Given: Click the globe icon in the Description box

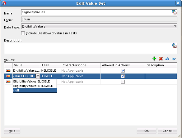Looking at the screenshot, I should pyautogui.click(x=174, y=46).
